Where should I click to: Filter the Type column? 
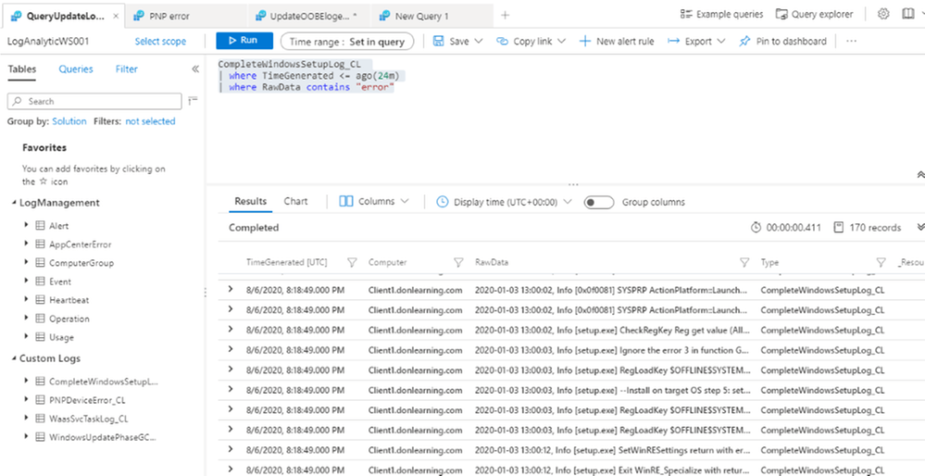tap(881, 263)
